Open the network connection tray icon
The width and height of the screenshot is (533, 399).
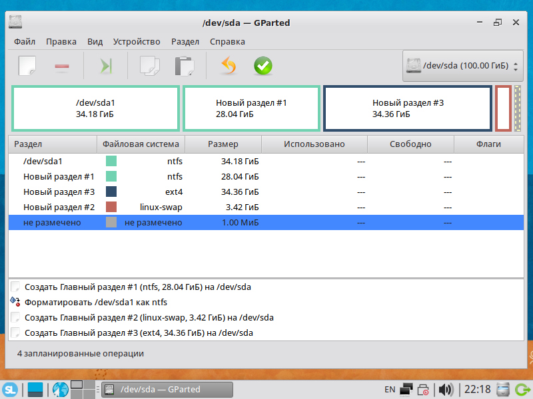tap(406, 390)
